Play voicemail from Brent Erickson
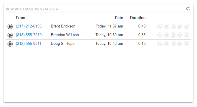The width and height of the screenshot is (197, 107). coord(10,27)
